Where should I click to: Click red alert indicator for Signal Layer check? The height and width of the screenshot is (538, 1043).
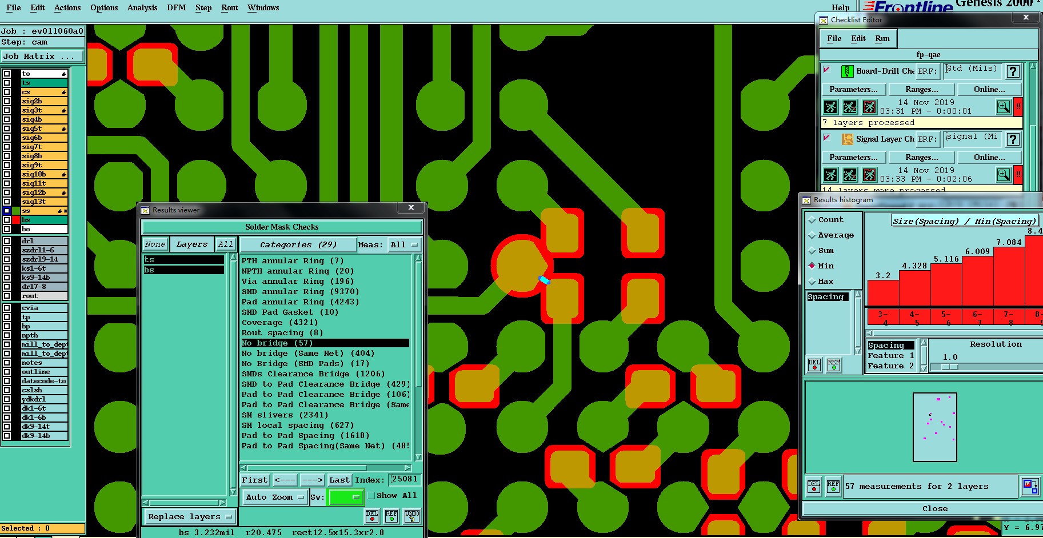1018,175
